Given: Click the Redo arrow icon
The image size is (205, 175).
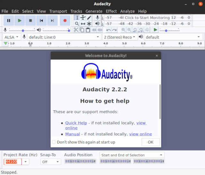Looking at the screenshot, I should 114,30.
